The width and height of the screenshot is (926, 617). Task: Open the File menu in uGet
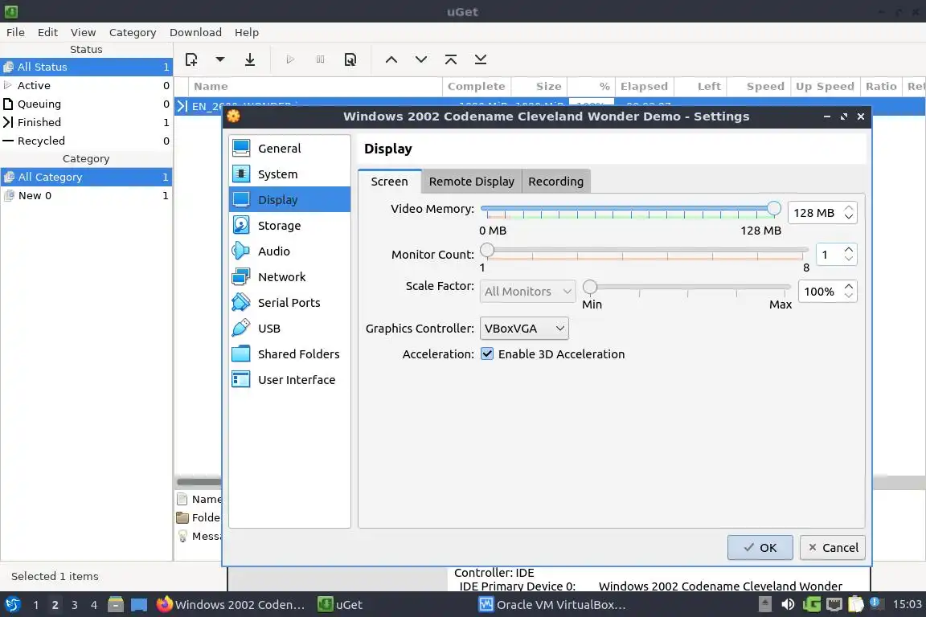click(x=15, y=32)
